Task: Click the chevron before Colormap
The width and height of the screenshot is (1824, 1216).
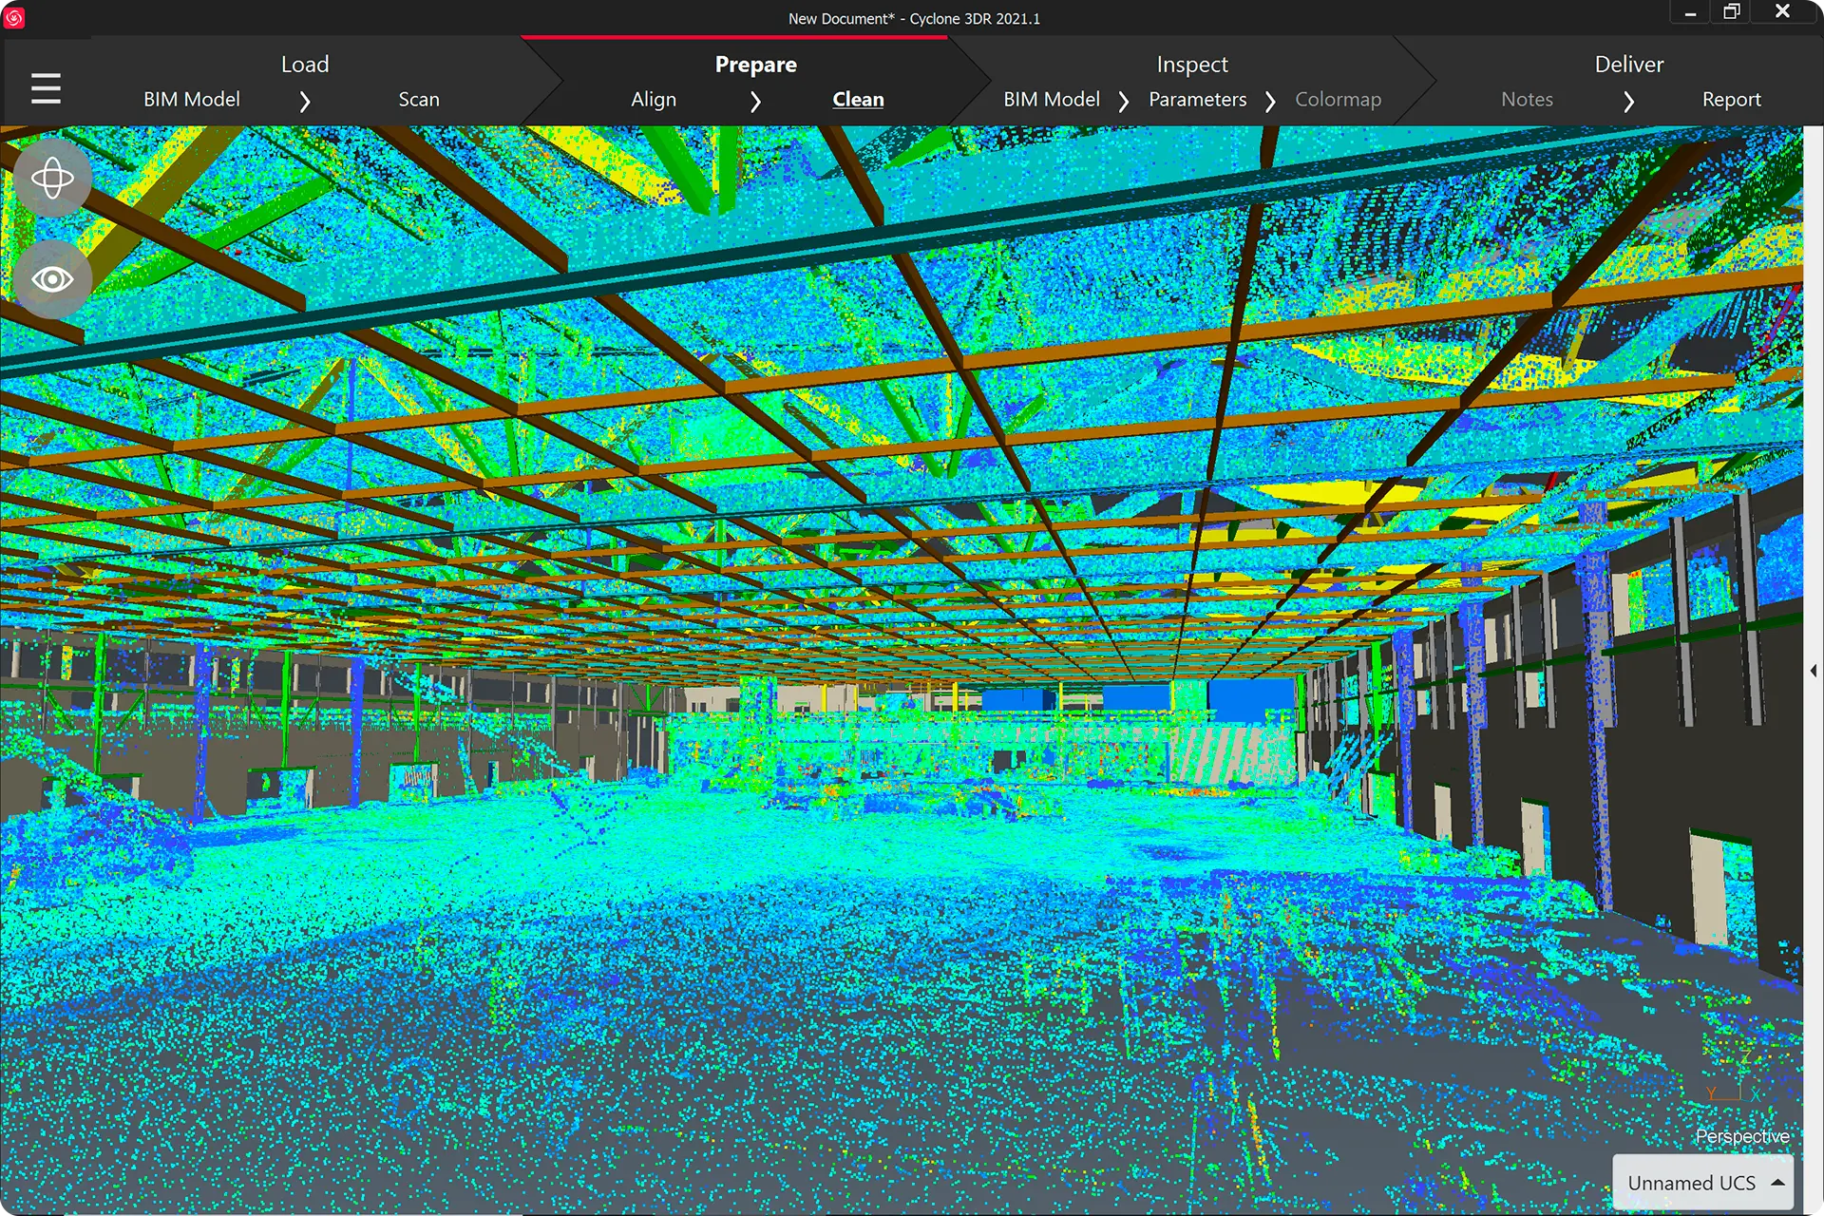Action: pos(1270,101)
